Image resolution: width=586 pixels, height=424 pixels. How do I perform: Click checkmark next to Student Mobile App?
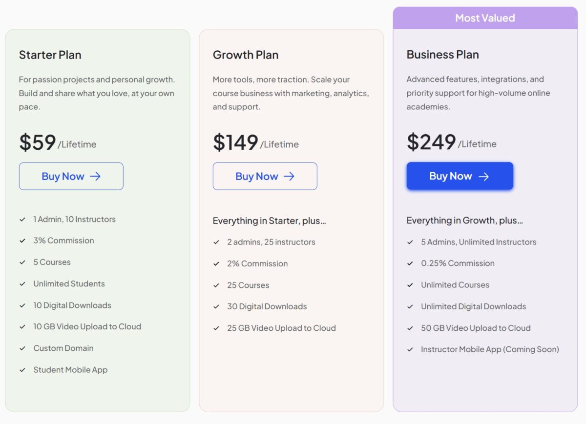(22, 370)
